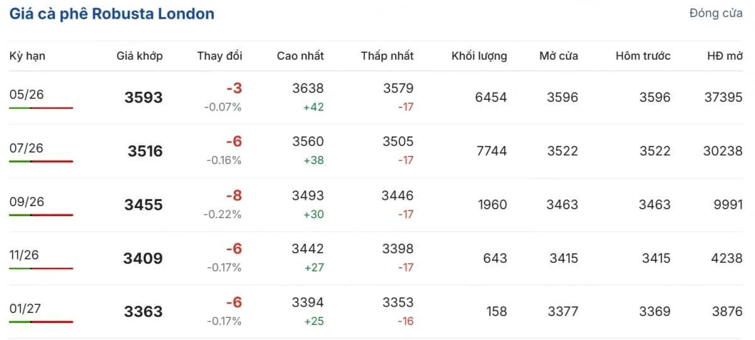This screenshot has width=755, height=340.
Task: Click the 'Thay đổi' column header
Action: (219, 56)
